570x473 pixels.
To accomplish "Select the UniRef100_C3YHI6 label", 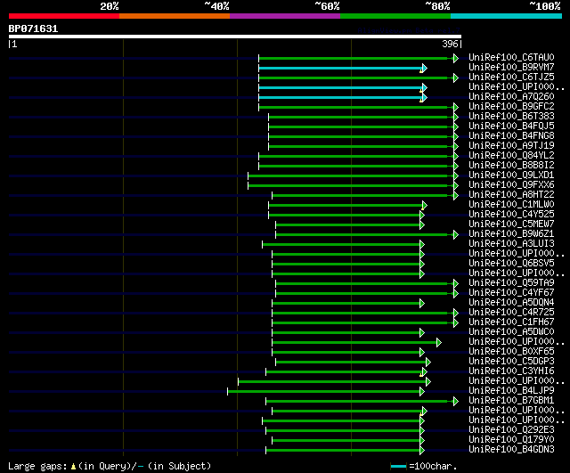I will point(511,371).
